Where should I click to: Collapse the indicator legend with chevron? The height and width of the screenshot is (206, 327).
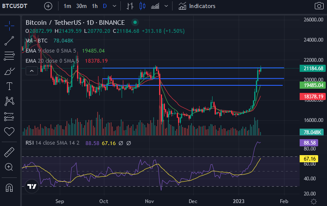pos(32,71)
